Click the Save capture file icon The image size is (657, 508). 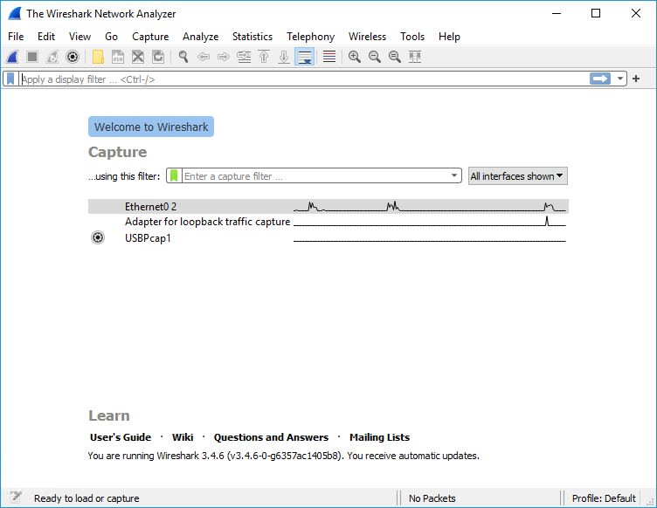(x=118, y=57)
